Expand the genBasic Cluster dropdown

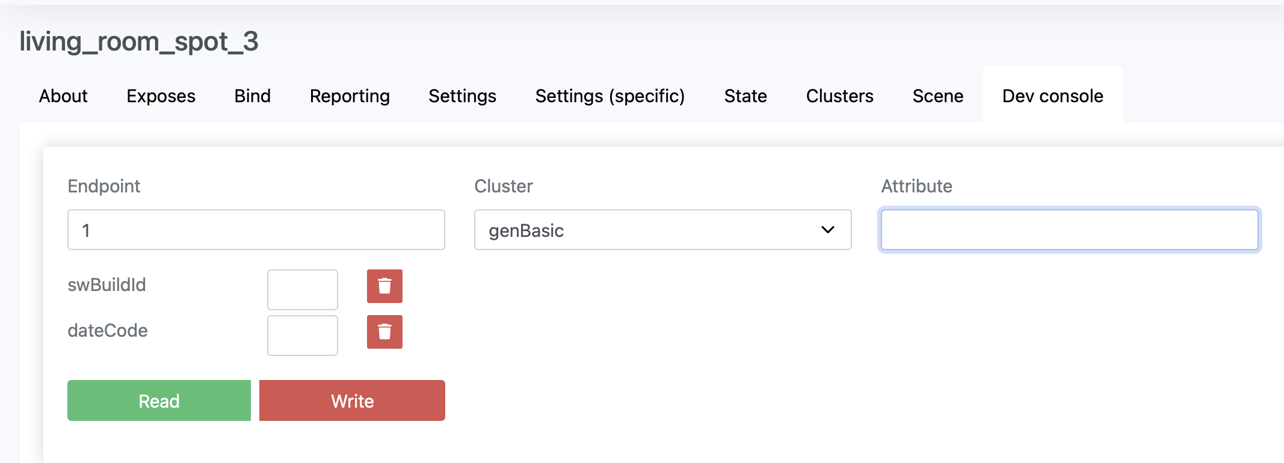662,230
